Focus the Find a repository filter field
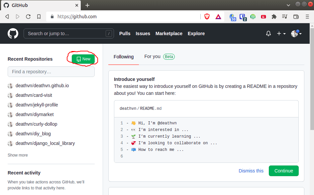Screen dimensions: 314x195 point(51,72)
